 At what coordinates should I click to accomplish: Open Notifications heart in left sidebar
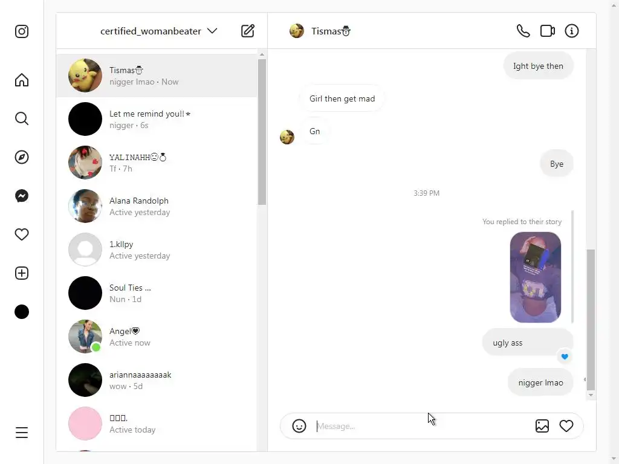click(22, 234)
